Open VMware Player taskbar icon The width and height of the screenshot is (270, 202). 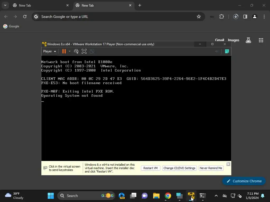(x=191, y=196)
